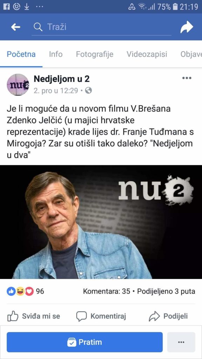
Task: Tap the share arrow icon in header
Action: 187,27
